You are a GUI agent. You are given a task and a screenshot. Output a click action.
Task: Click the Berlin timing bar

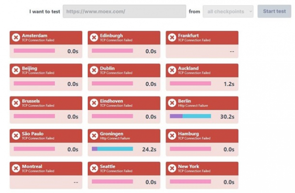point(190,116)
